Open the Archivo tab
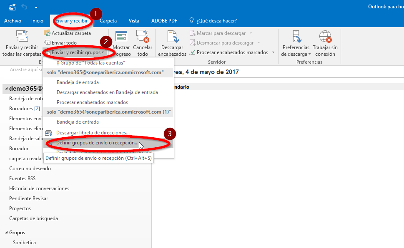 pos(13,21)
